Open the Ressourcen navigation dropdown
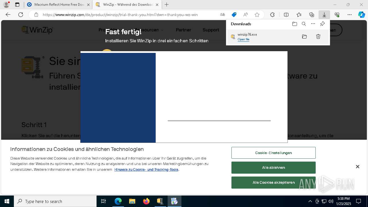This screenshot has height=207, width=368. 148,30
